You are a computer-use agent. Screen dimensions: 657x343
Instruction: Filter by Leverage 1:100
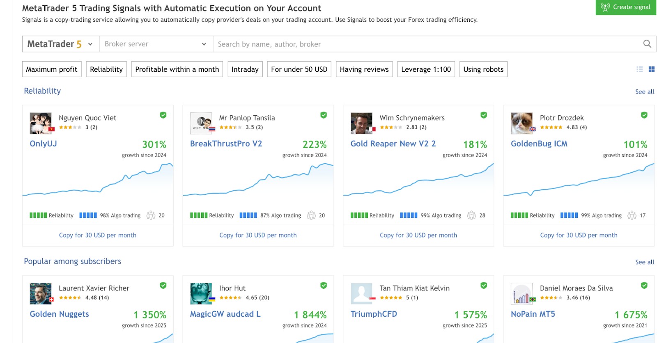pos(426,69)
